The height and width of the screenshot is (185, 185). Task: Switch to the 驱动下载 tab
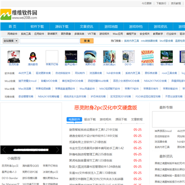(90, 119)
